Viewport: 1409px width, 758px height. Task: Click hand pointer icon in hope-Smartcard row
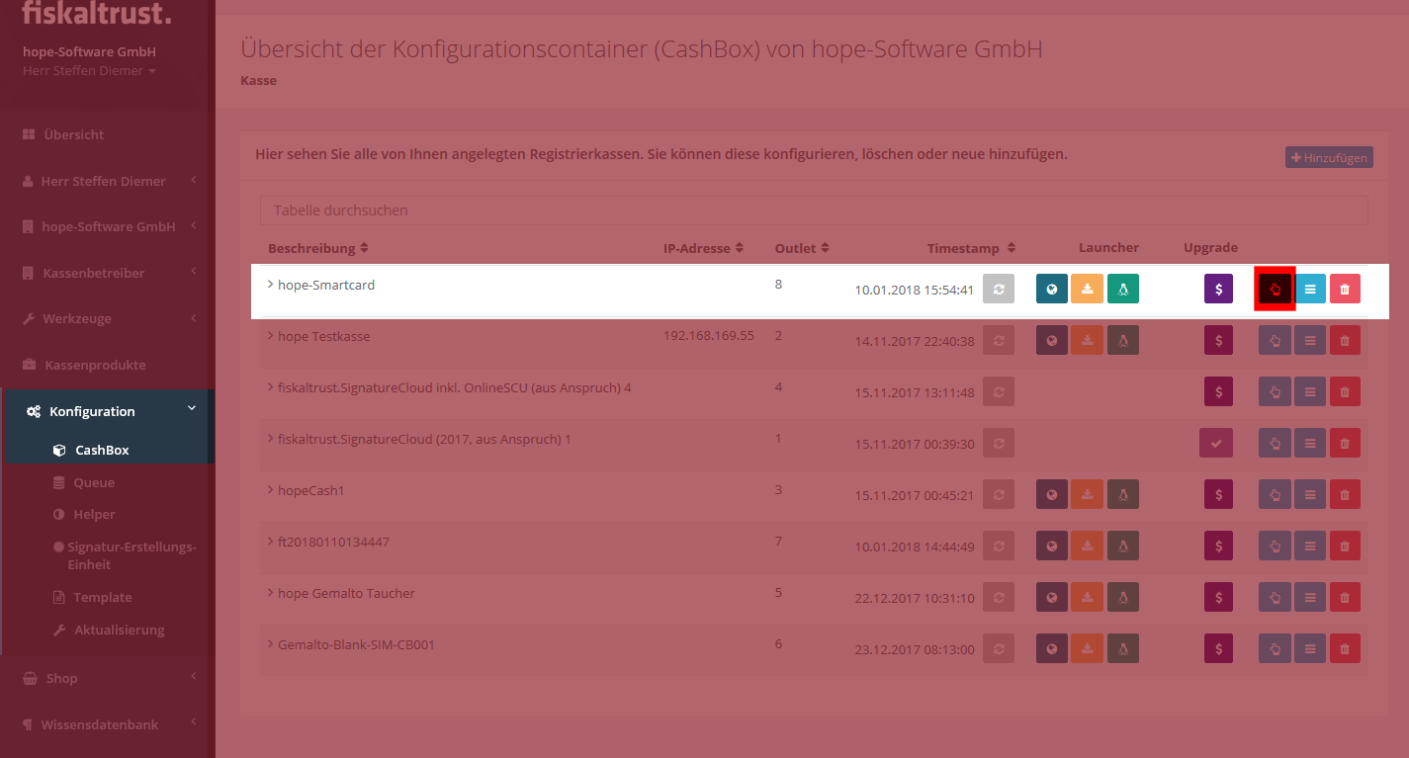click(1275, 289)
